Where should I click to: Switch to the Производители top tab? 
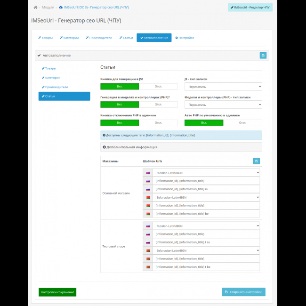click(x=99, y=38)
